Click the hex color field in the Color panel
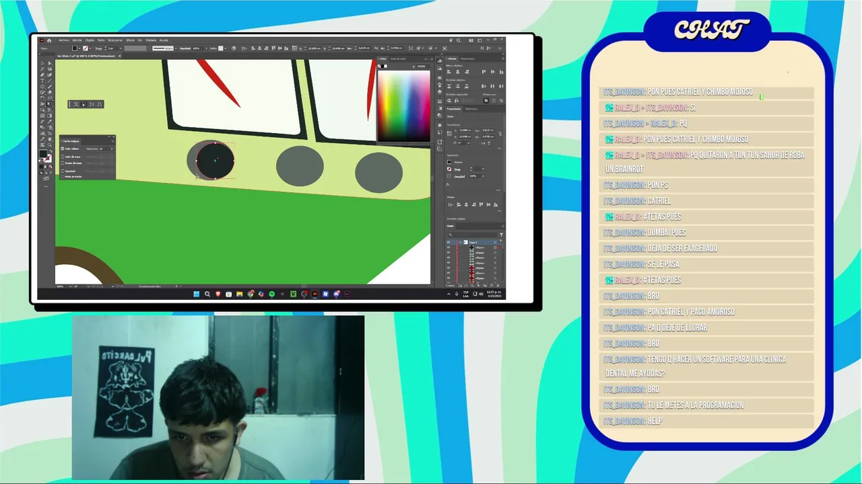 [x=423, y=67]
